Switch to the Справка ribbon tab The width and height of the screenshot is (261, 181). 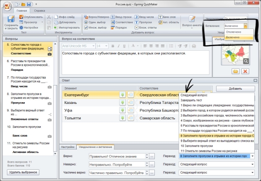(39, 10)
